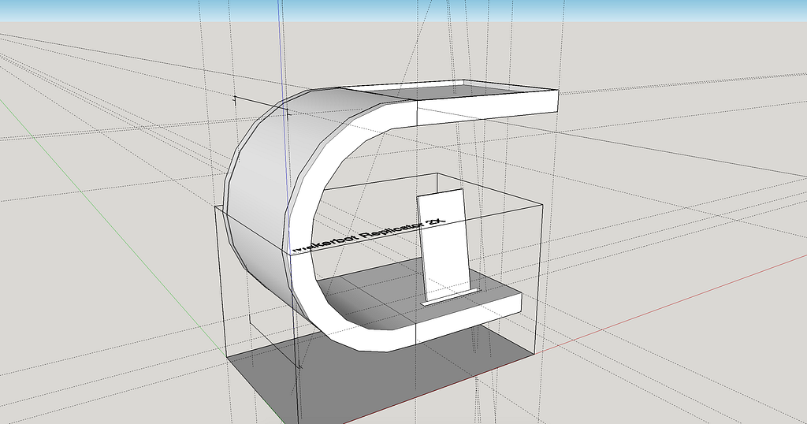Click the blue sky band
This screenshot has height=424, width=807.
(x=403, y=10)
